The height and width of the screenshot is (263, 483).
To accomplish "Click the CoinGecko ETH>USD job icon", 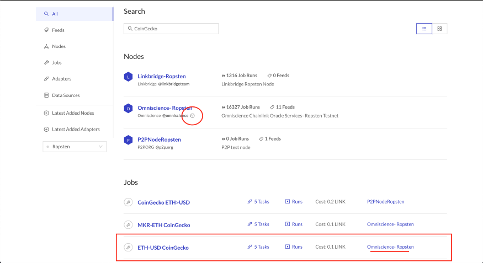I will 128,202.
